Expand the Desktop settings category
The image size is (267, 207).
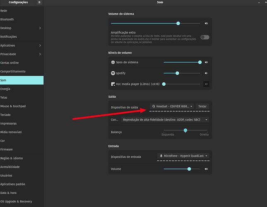[x=22, y=28]
